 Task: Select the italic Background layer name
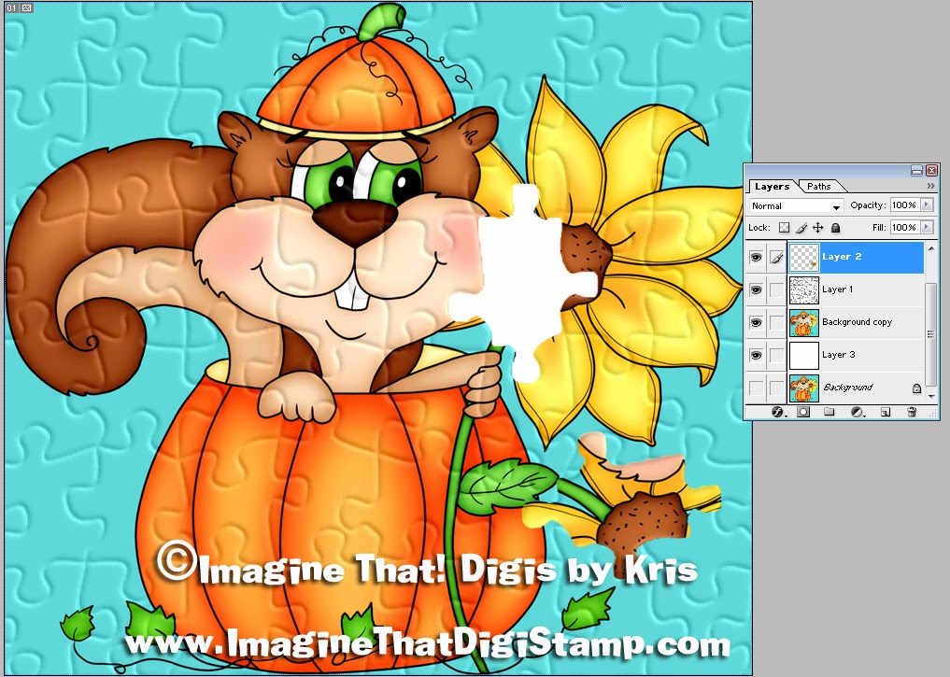point(847,388)
